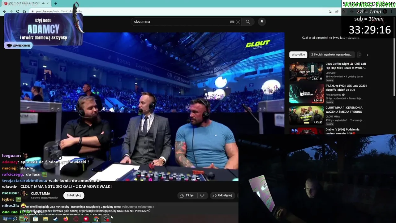
Task: Launch Opera from the taskbar
Action: pyautogui.click(x=76, y=219)
